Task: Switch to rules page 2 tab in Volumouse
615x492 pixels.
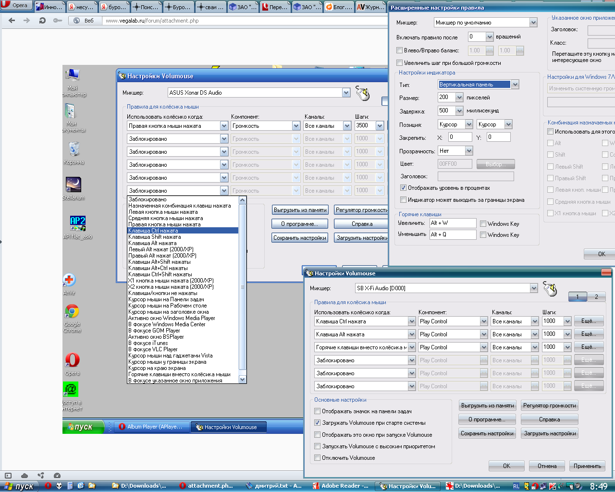Action: coord(596,297)
